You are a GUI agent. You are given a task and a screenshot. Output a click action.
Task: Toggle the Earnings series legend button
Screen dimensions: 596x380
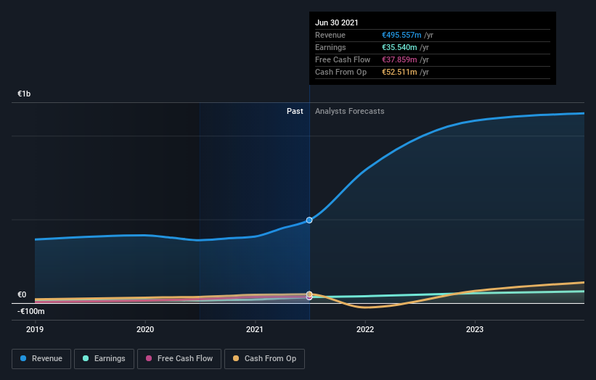pyautogui.click(x=104, y=359)
